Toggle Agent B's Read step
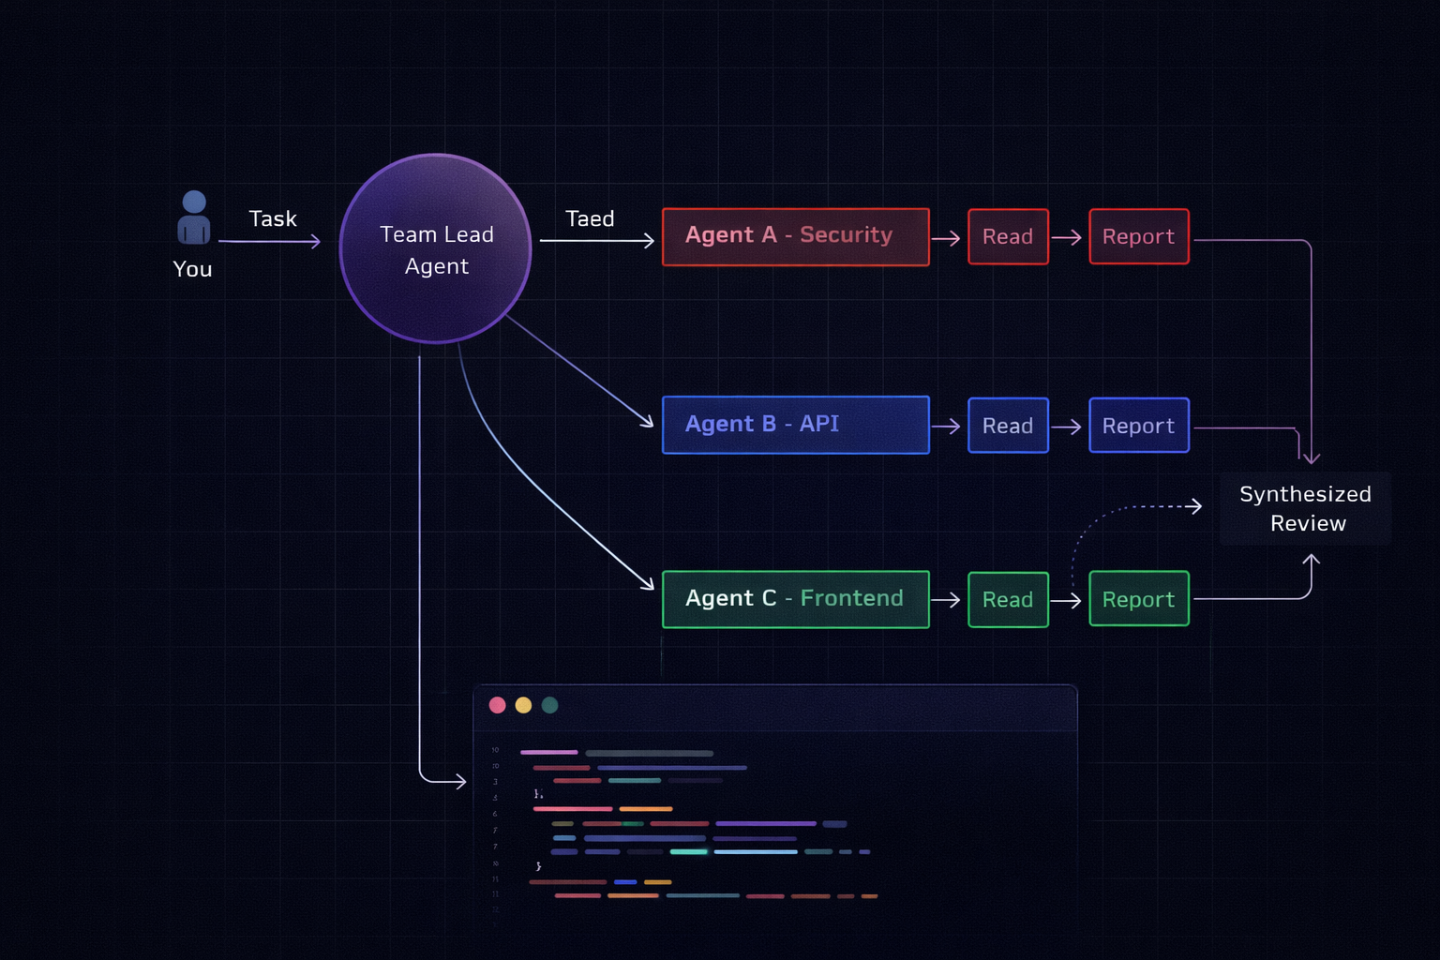This screenshot has height=960, width=1440. point(1008,425)
